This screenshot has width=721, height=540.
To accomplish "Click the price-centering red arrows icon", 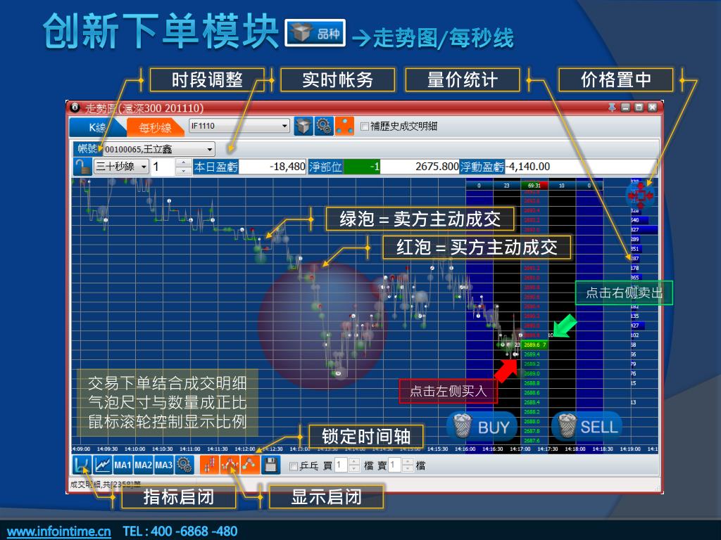I will click(x=640, y=196).
